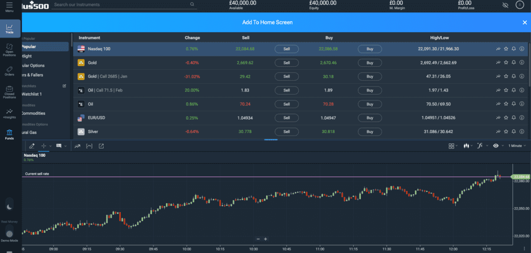
Task: Zoom out chart with minus button
Action: (x=258, y=239)
